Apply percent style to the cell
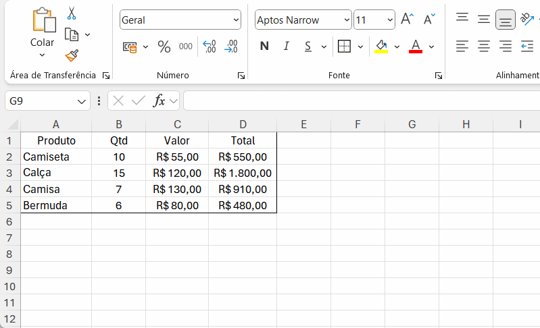Screen dimensions: 540x328 (164, 47)
